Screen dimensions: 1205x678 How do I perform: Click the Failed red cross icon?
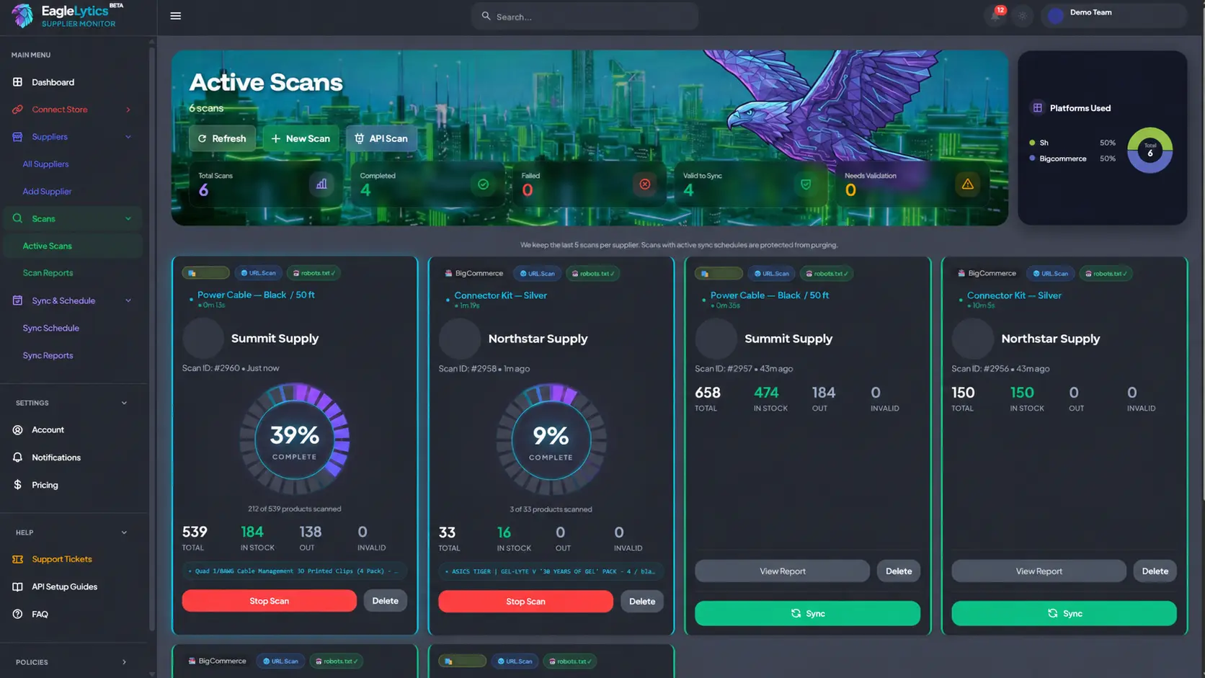click(x=644, y=184)
